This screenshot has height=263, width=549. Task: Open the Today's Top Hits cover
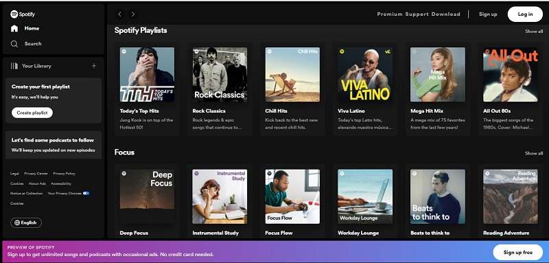click(147, 75)
